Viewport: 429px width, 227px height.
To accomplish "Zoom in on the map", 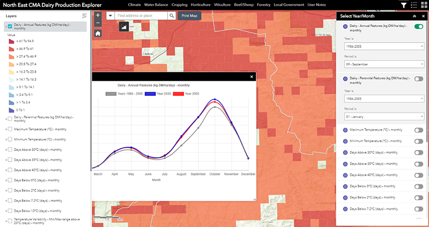I will 98,16.
